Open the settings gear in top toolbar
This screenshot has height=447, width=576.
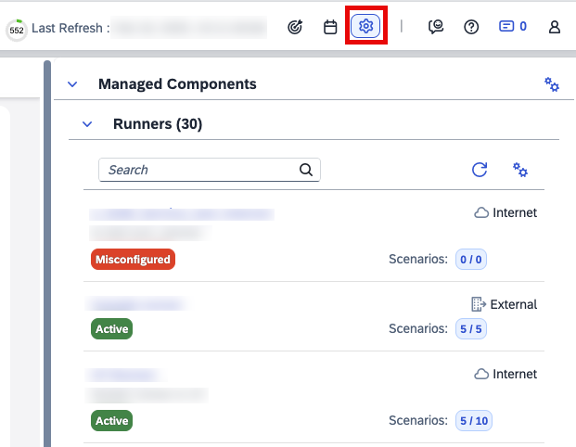tap(365, 27)
